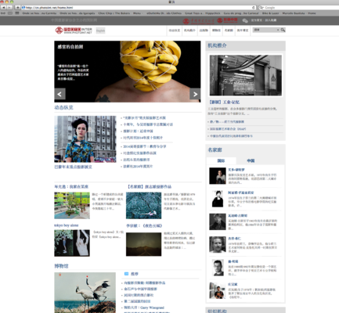Open the 机构推介 item in the navigation menu

[189, 31]
